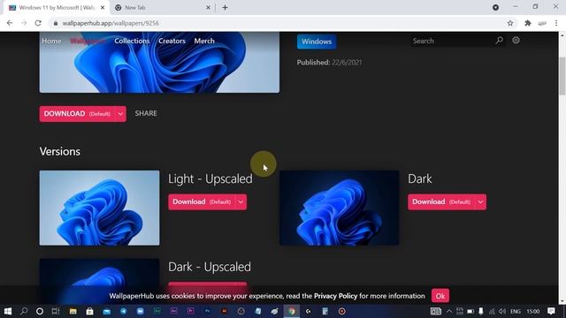Click the Windows tag button
The height and width of the screenshot is (318, 566).
coord(317,42)
